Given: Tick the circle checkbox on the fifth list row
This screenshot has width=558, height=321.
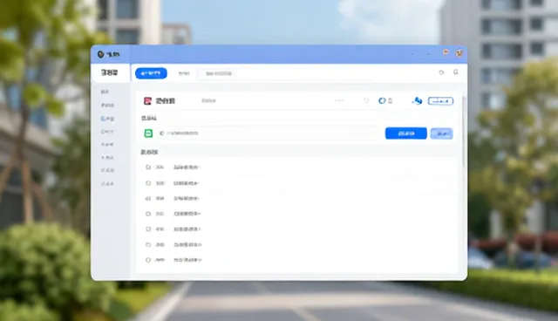Looking at the screenshot, I should click(x=148, y=229).
